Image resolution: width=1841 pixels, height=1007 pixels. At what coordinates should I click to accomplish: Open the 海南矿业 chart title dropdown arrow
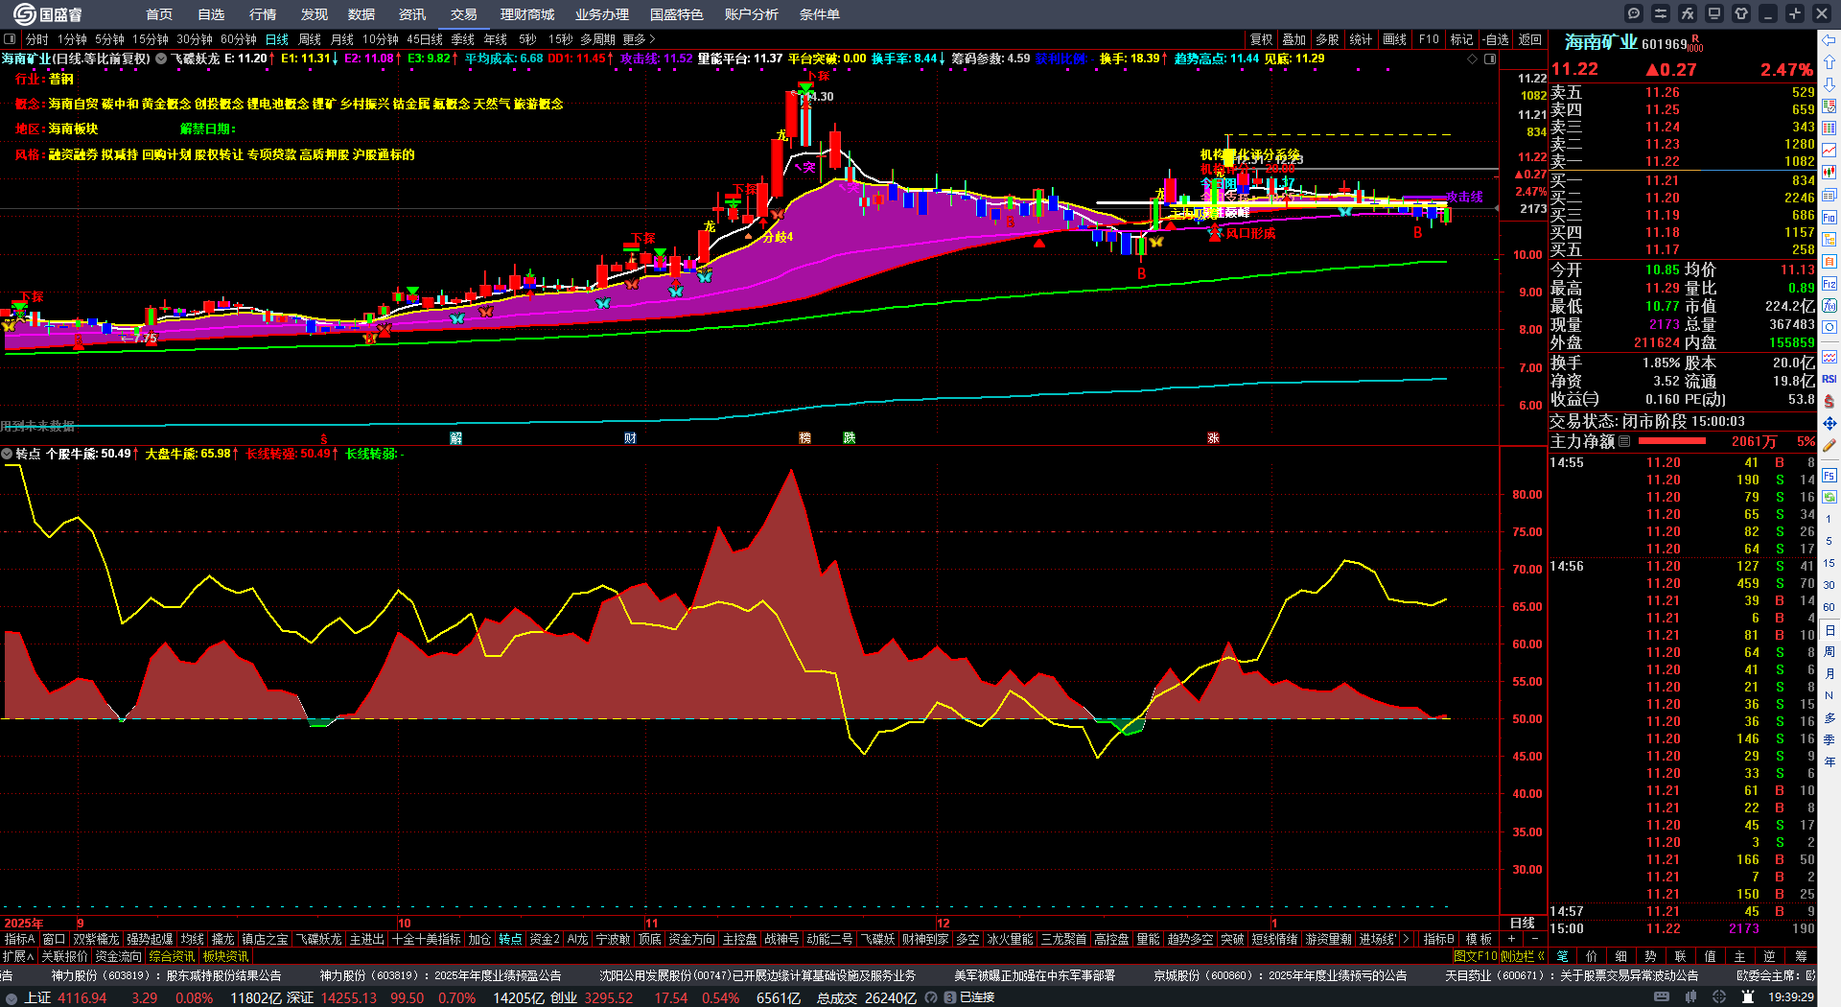pyautogui.click(x=161, y=59)
